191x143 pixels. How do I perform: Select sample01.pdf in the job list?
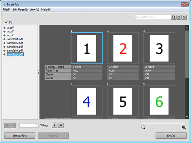[15, 39]
